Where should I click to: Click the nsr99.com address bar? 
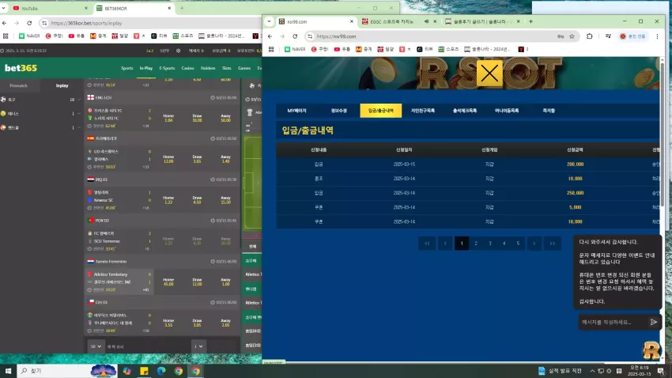[x=433, y=36]
